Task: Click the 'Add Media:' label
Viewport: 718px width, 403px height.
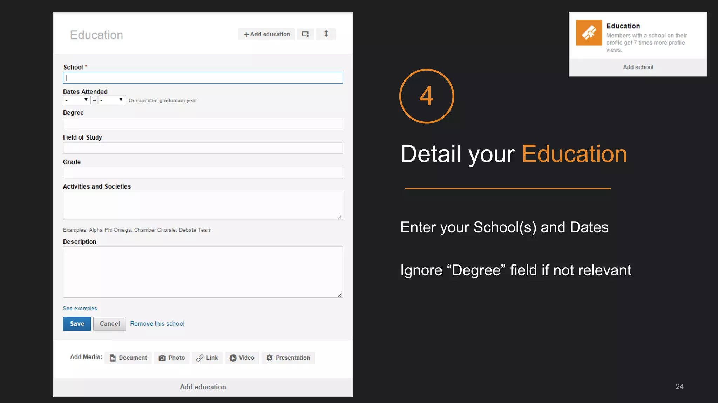Action: tap(86, 357)
